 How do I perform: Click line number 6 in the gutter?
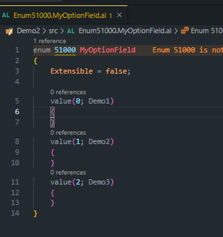coord(17,112)
